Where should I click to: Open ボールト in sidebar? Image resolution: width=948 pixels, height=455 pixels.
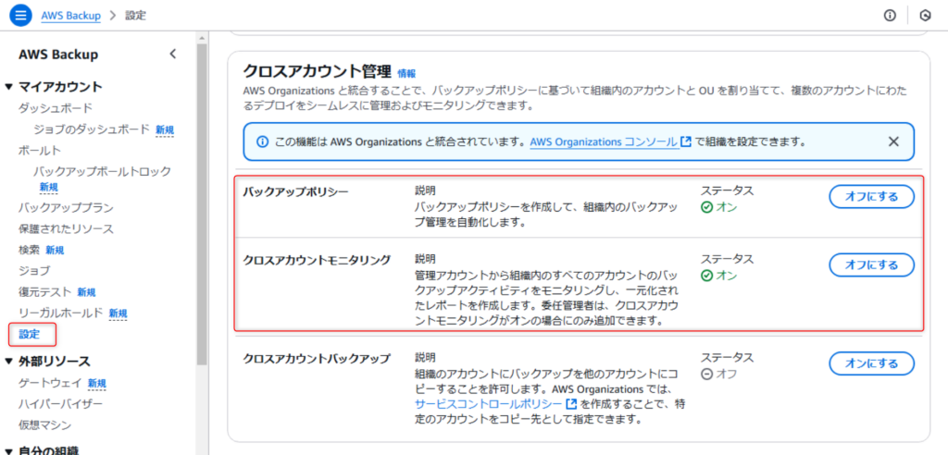tap(40, 150)
